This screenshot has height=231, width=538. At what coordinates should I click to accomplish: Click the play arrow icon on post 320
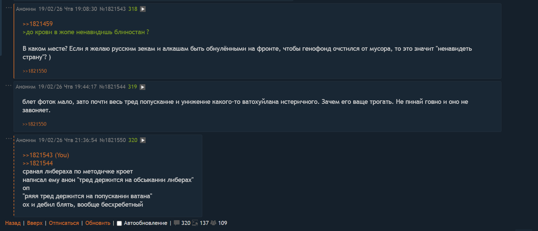tap(143, 140)
